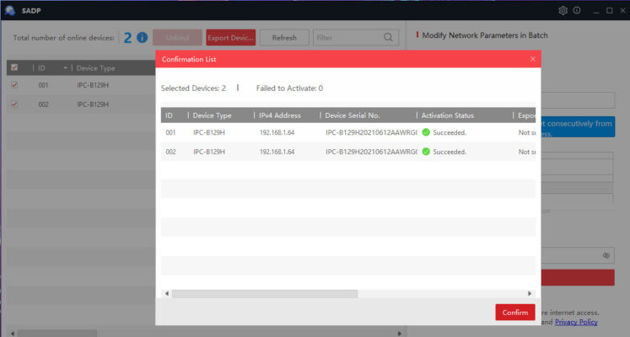Screen dimensions: 630x337
Task: Click ID column header in confirmation table
Action: tap(170, 115)
